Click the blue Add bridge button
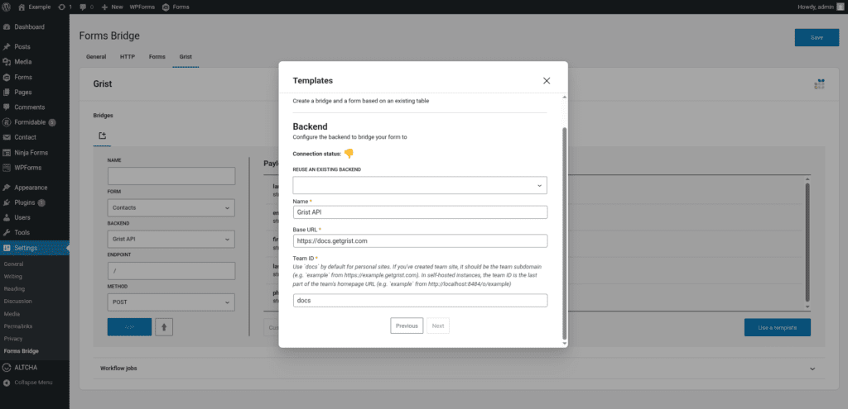Viewport: 848px width, 409px height. coord(129,327)
